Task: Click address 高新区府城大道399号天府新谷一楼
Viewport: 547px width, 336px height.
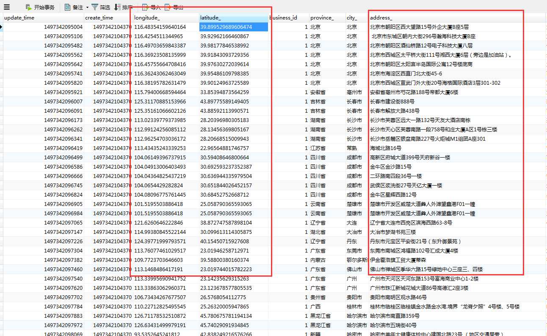Action: coord(410,157)
